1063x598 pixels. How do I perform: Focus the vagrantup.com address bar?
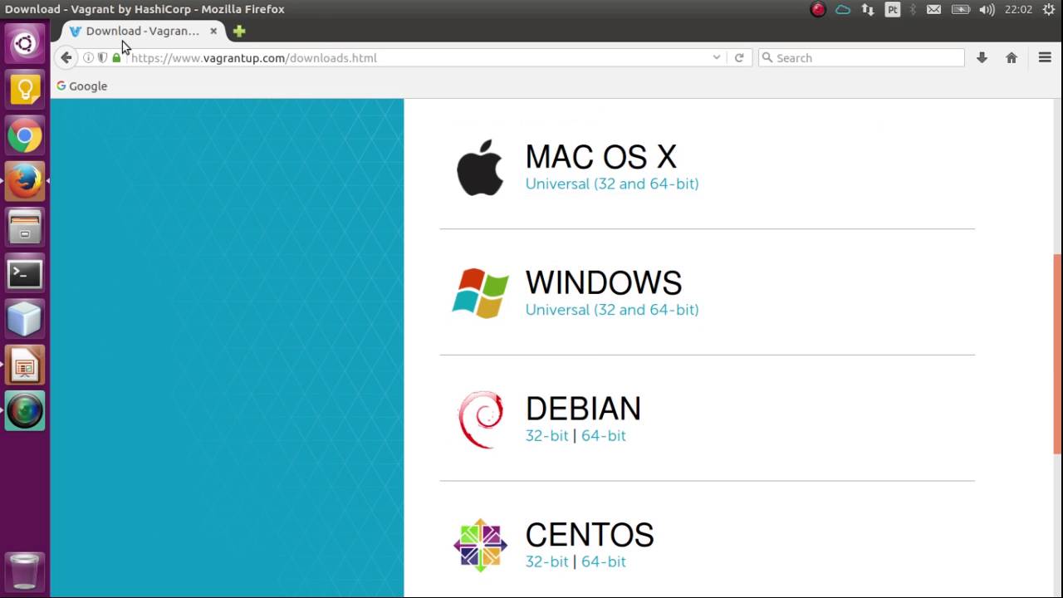coord(415,58)
